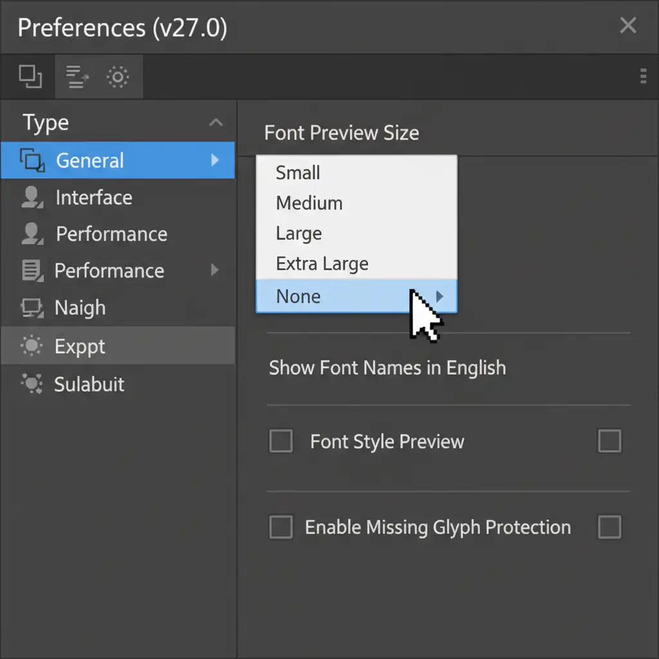Click the General category icon in sidebar
659x659 pixels.
click(x=32, y=160)
